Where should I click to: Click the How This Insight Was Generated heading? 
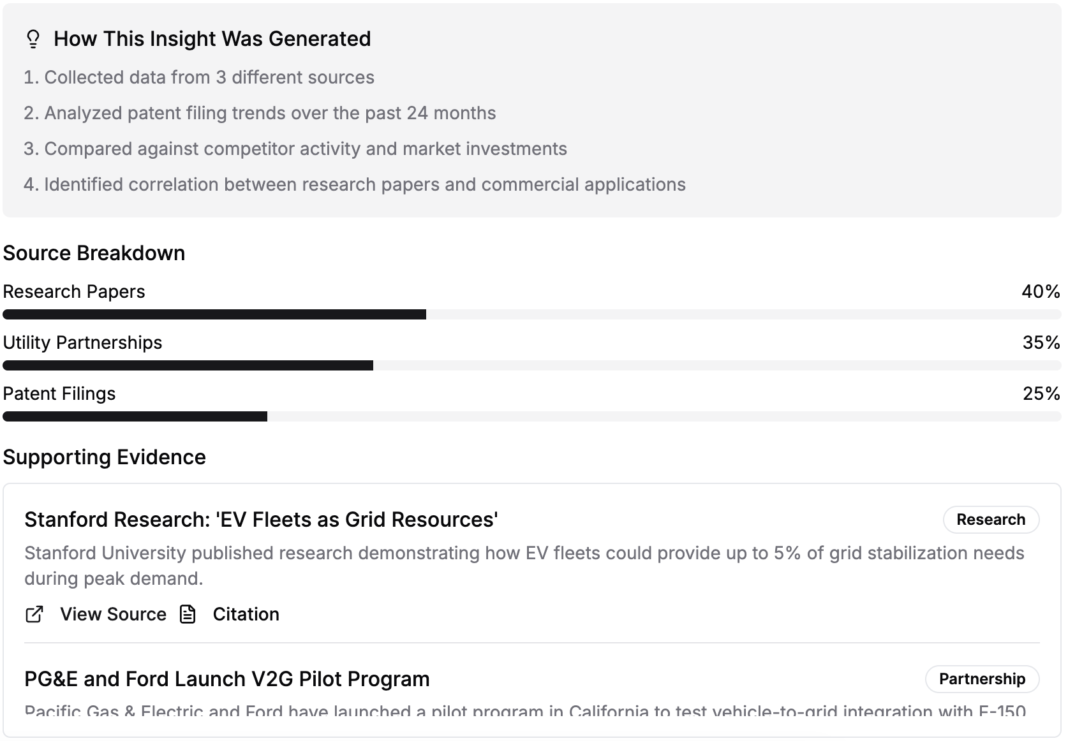pyautogui.click(x=212, y=39)
